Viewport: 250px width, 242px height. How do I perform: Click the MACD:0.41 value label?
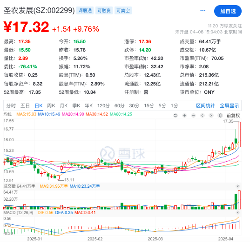pos(85,213)
